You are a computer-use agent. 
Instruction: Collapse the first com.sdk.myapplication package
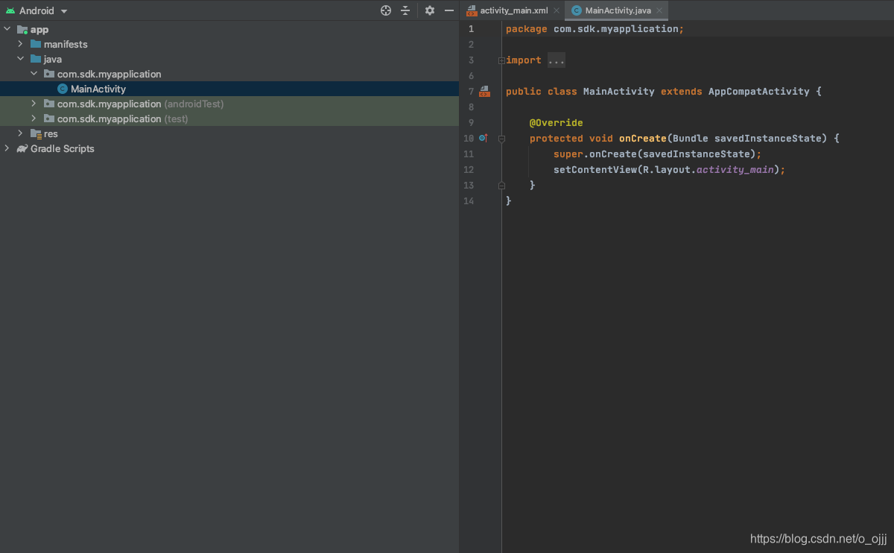point(34,74)
